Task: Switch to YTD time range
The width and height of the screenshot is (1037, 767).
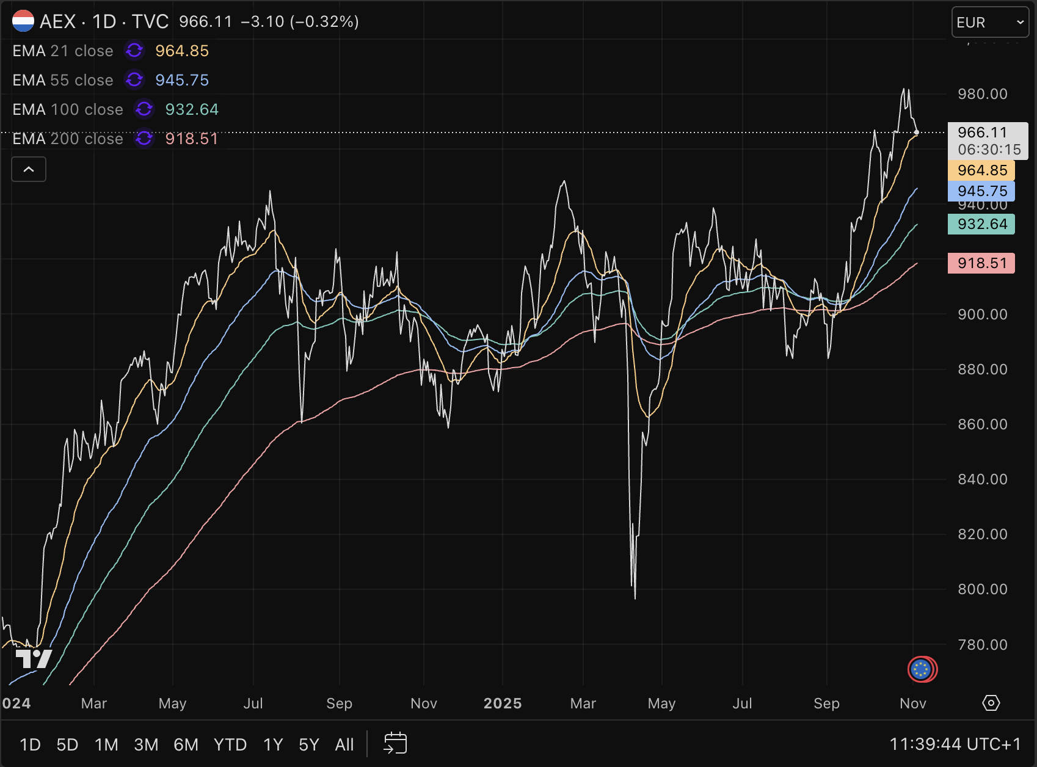Action: pos(230,744)
